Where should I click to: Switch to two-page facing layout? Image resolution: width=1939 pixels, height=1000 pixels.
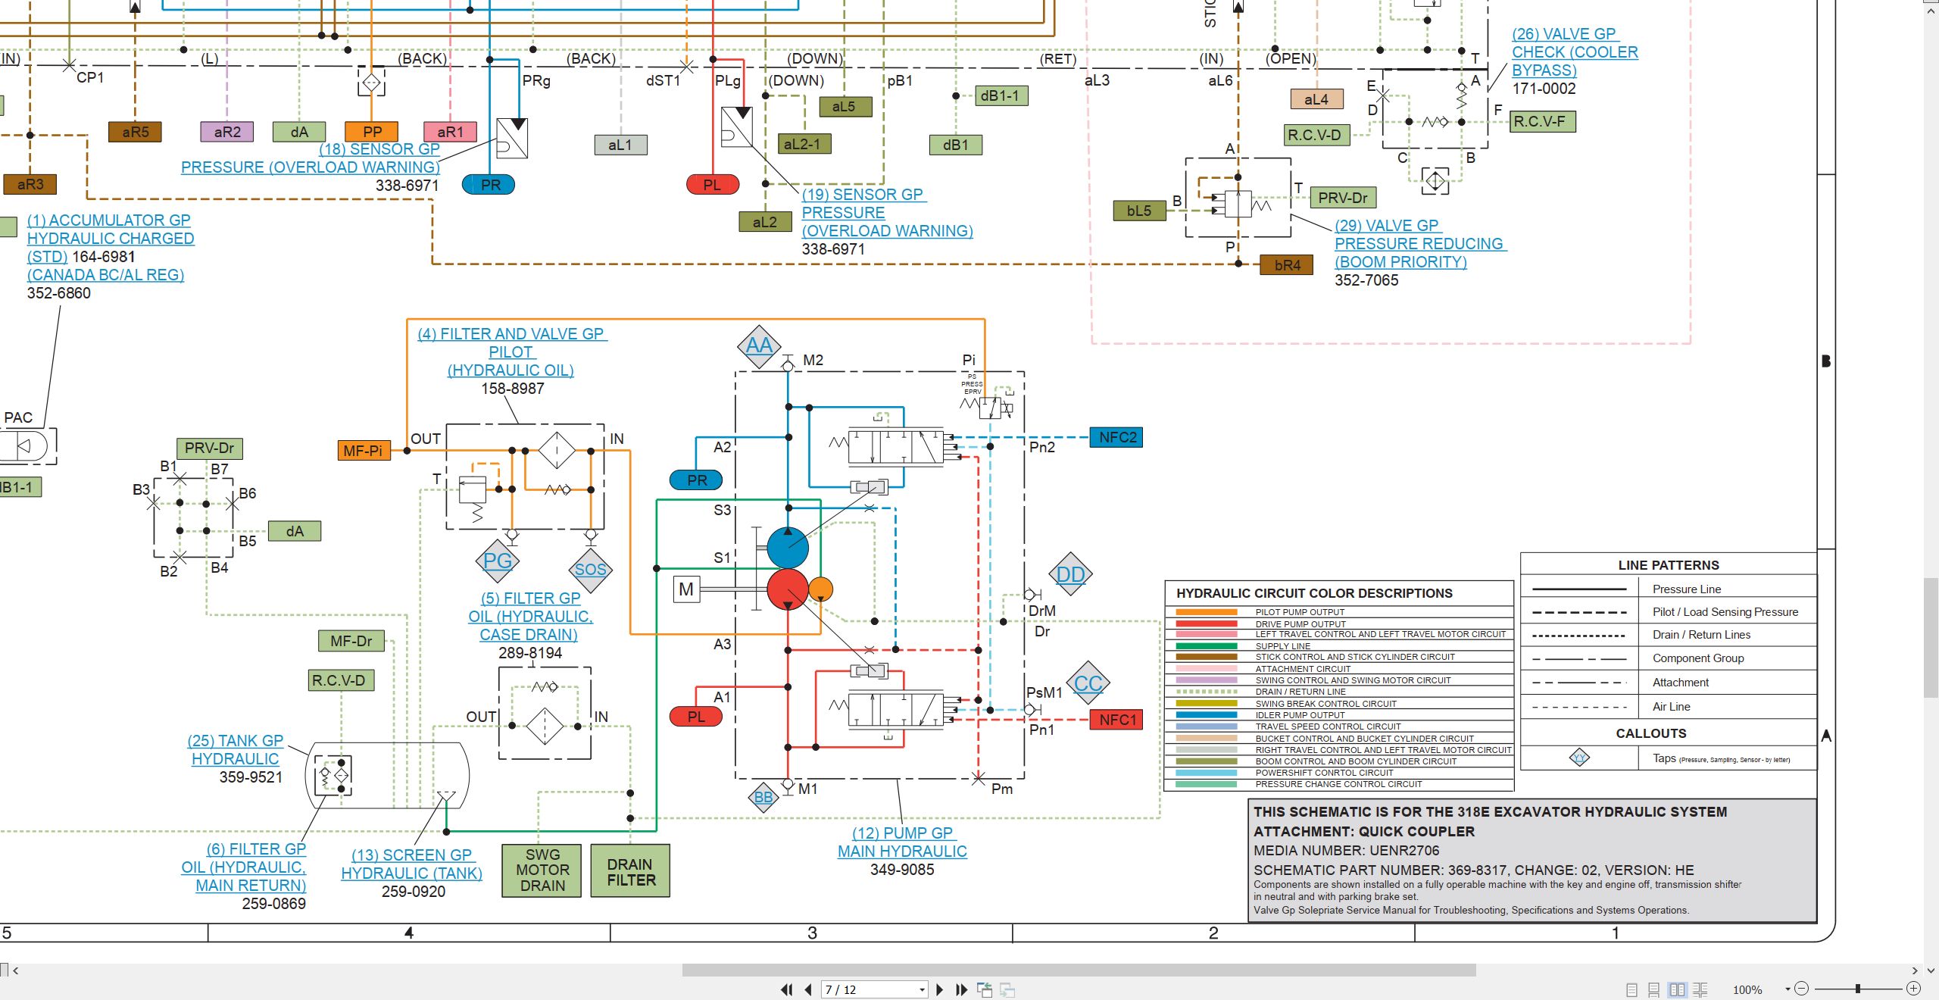[1678, 989]
